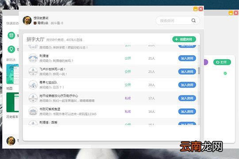
Task: Click the 20人 member count
Action: (151, 85)
